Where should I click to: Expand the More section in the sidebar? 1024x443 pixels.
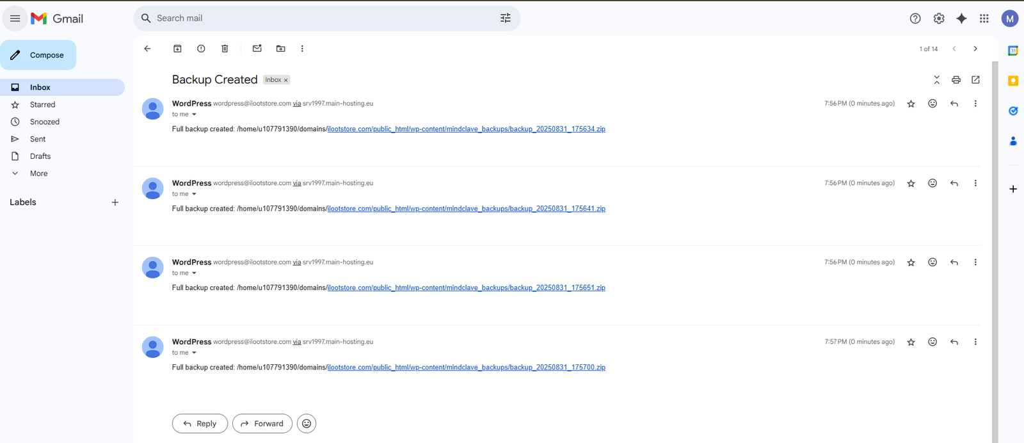tap(38, 173)
